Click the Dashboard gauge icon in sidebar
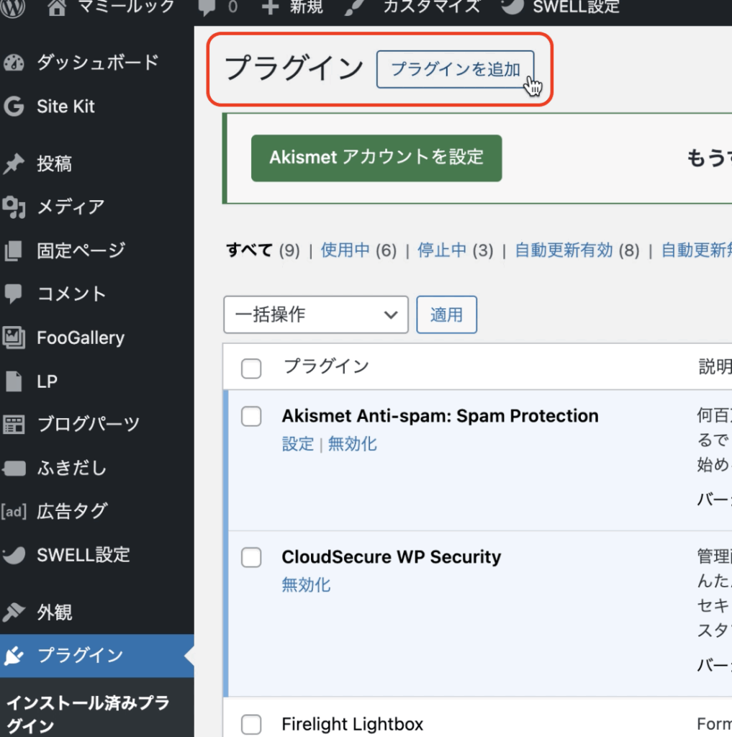732x737 pixels. pos(14,63)
